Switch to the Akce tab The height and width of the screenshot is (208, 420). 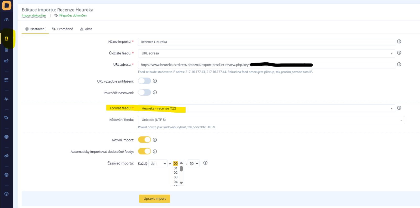click(86, 29)
